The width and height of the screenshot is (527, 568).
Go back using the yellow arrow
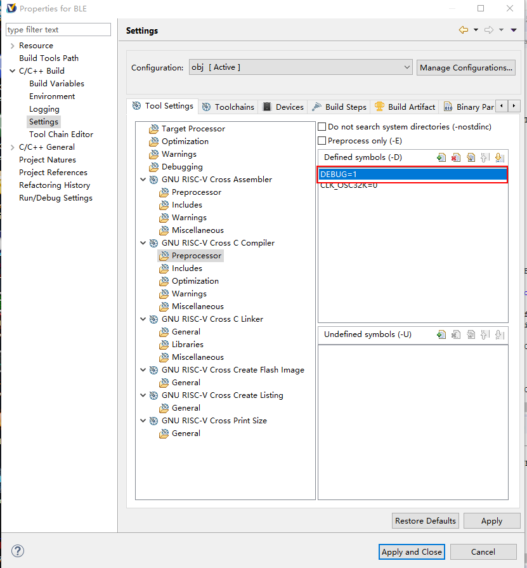[464, 30]
